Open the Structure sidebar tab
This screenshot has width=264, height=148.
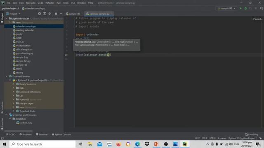(x=2, y=108)
